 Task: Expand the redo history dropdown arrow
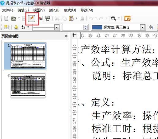[x=106, y=18]
